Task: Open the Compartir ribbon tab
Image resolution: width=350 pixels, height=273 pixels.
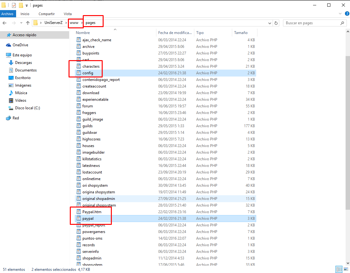Action: point(46,14)
